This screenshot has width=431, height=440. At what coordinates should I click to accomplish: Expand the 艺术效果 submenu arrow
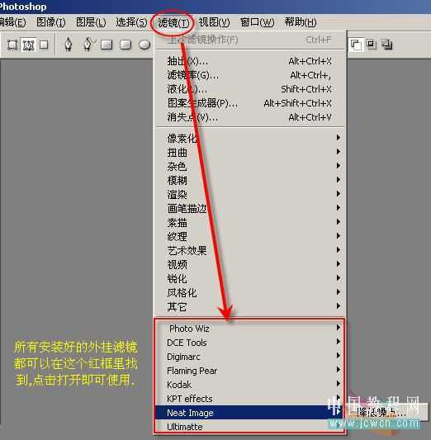pos(339,250)
